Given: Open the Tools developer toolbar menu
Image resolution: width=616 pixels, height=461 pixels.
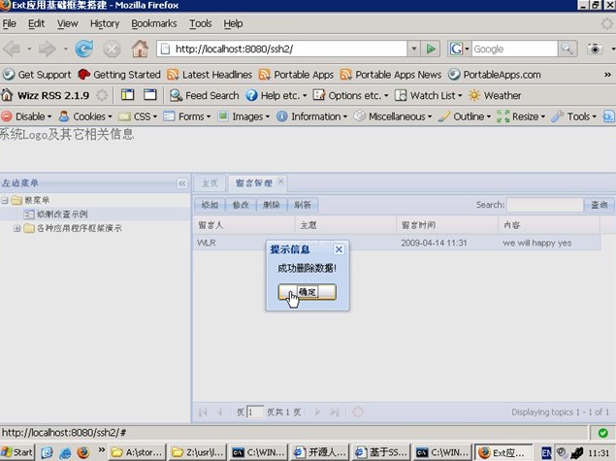Looking at the screenshot, I should (574, 116).
